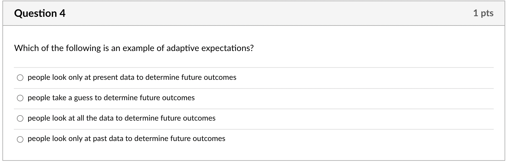Click the word "guess" in the second answer
The height and width of the screenshot is (162, 507).
click(x=83, y=98)
